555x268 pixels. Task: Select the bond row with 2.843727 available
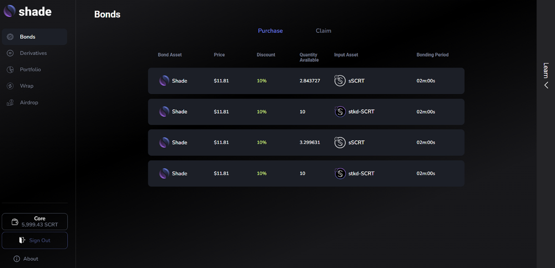(x=306, y=81)
